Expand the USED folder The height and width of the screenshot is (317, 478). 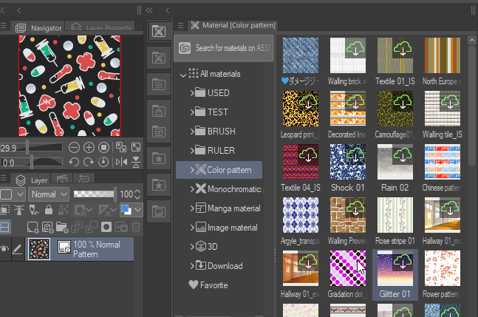(x=192, y=92)
